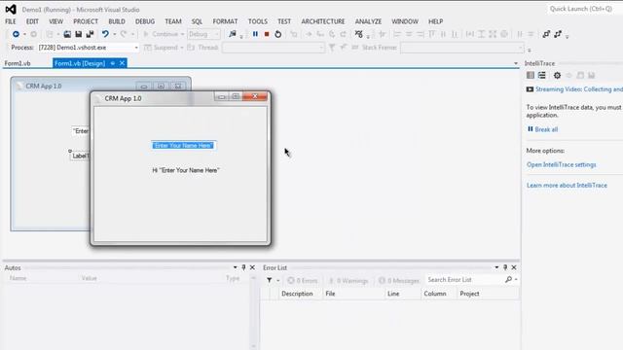Open the Stack Frame dropdown
The image size is (623, 350).
coord(462,48)
